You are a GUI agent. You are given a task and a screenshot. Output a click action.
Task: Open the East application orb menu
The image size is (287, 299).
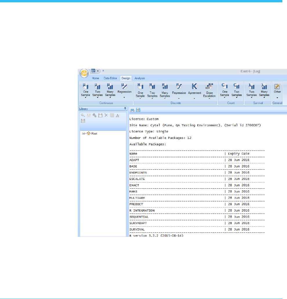(84, 73)
